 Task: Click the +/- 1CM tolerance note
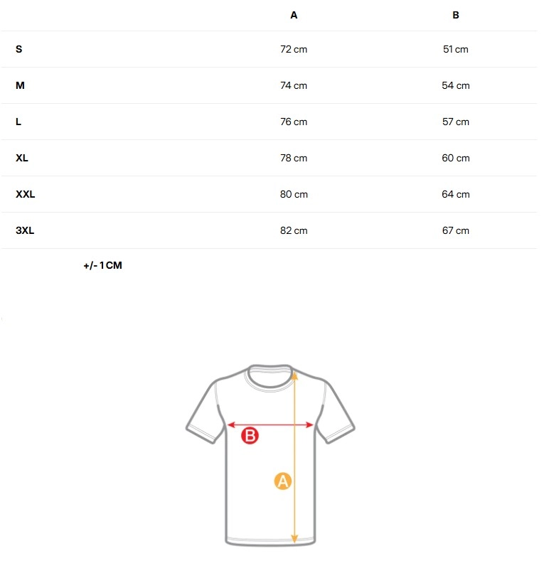click(102, 265)
